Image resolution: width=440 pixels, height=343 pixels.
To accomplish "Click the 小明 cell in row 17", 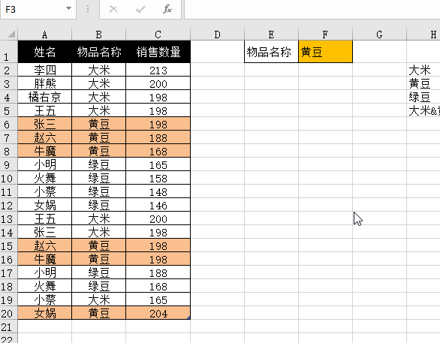I will pos(45,272).
